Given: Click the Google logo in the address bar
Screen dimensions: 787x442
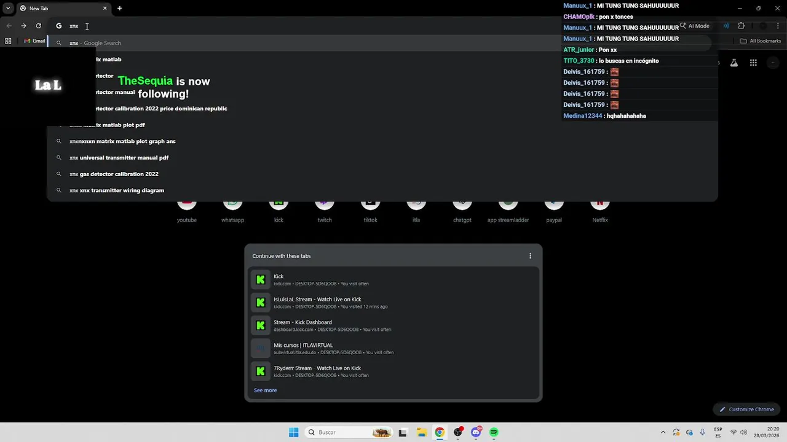Looking at the screenshot, I should pos(58,26).
